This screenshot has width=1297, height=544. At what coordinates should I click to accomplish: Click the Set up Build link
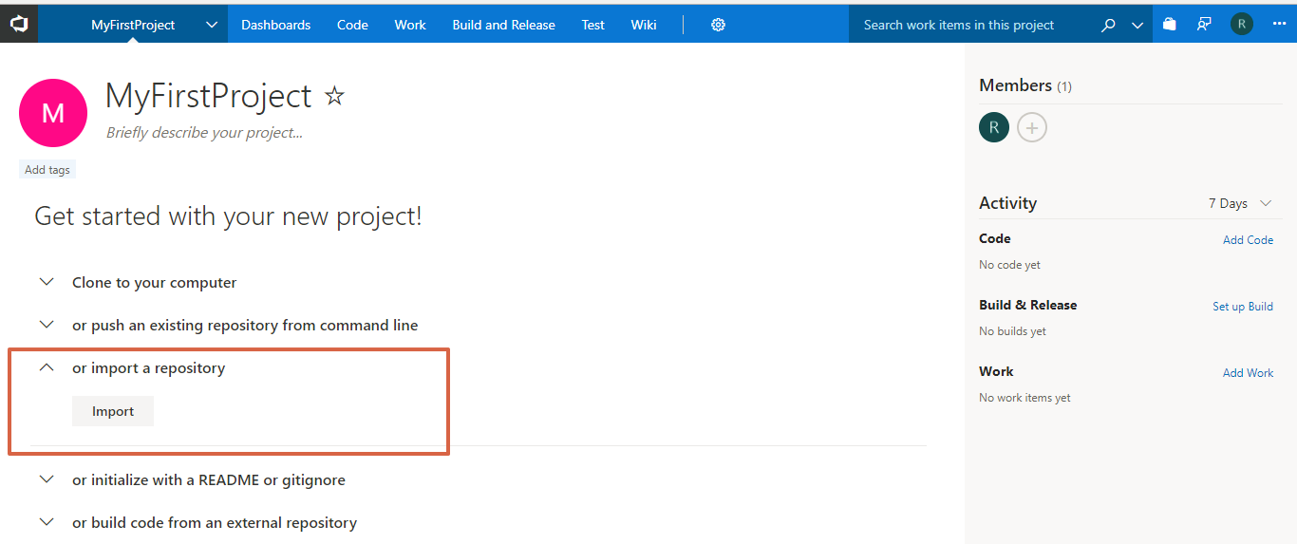point(1243,307)
